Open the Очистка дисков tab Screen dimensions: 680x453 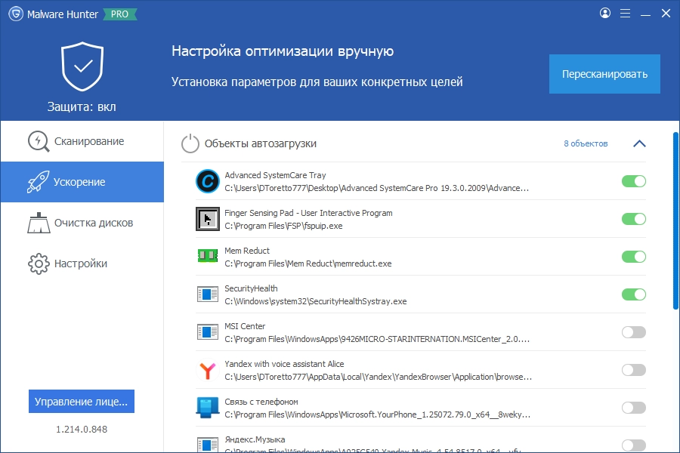pyautogui.click(x=82, y=223)
